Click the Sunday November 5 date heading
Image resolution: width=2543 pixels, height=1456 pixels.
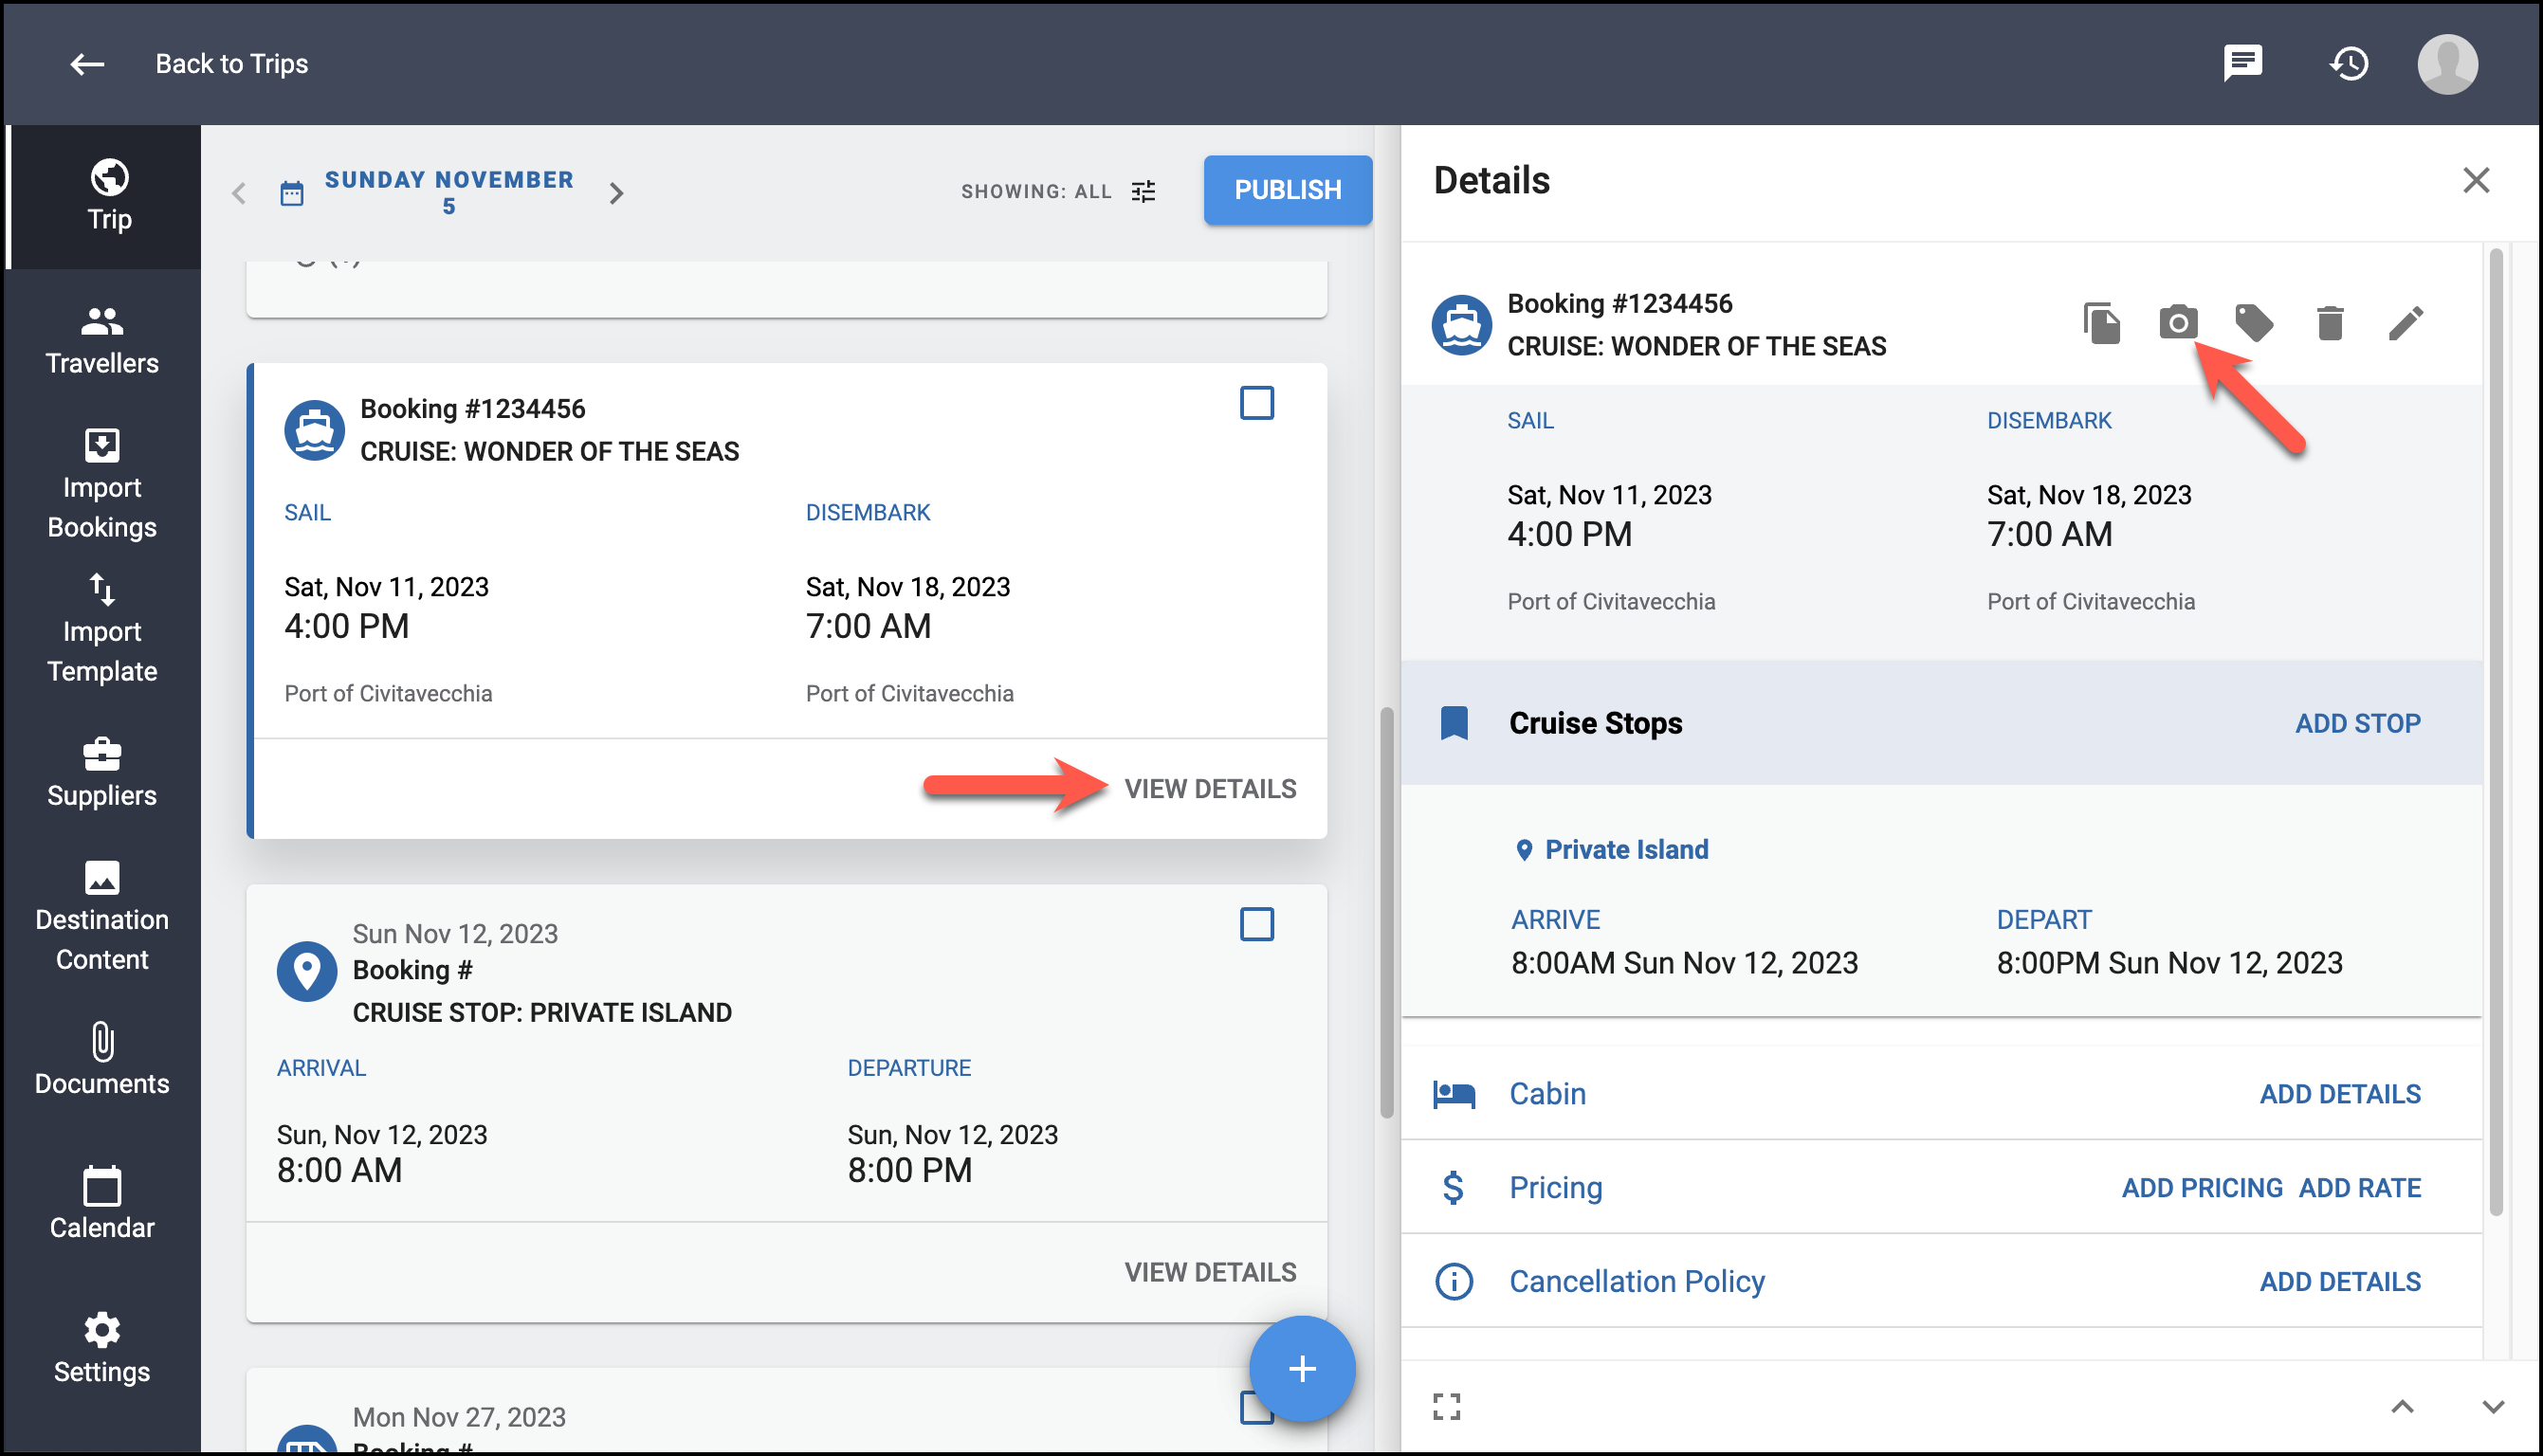[449, 192]
